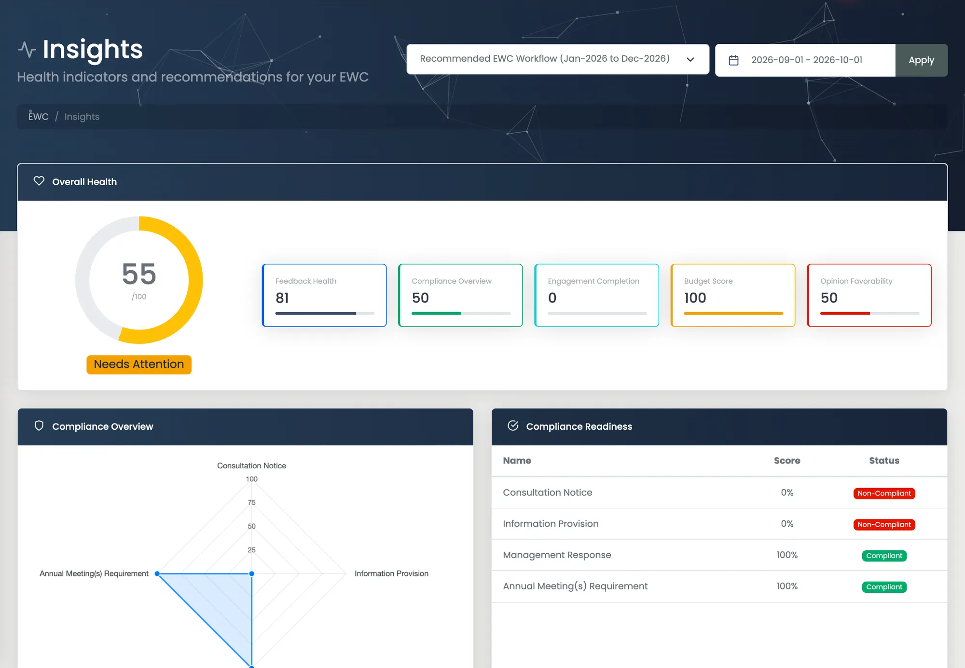Click the Status column header

[884, 461]
